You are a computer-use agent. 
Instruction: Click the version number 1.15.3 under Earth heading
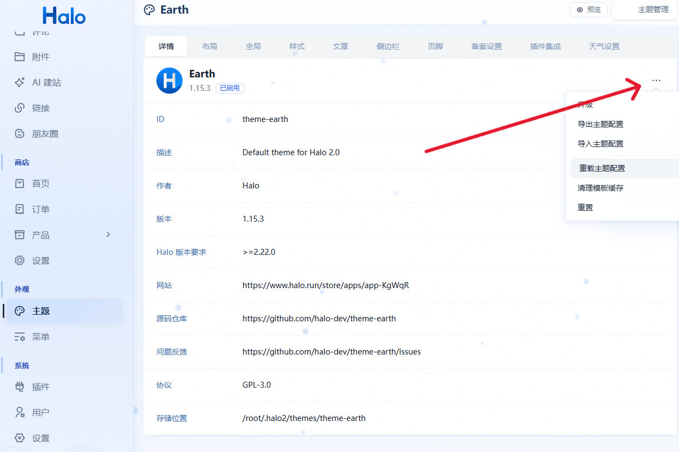pos(200,88)
